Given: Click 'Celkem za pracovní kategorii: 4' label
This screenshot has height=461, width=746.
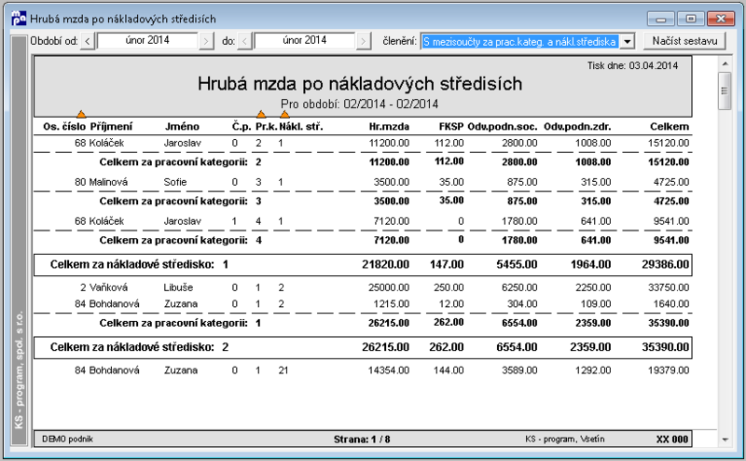Looking at the screenshot, I should [180, 240].
